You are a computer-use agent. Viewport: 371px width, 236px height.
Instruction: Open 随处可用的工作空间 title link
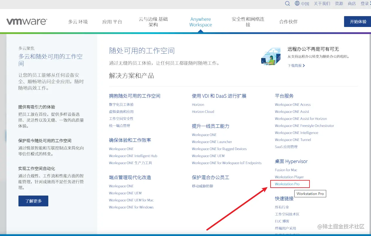(x=142, y=51)
